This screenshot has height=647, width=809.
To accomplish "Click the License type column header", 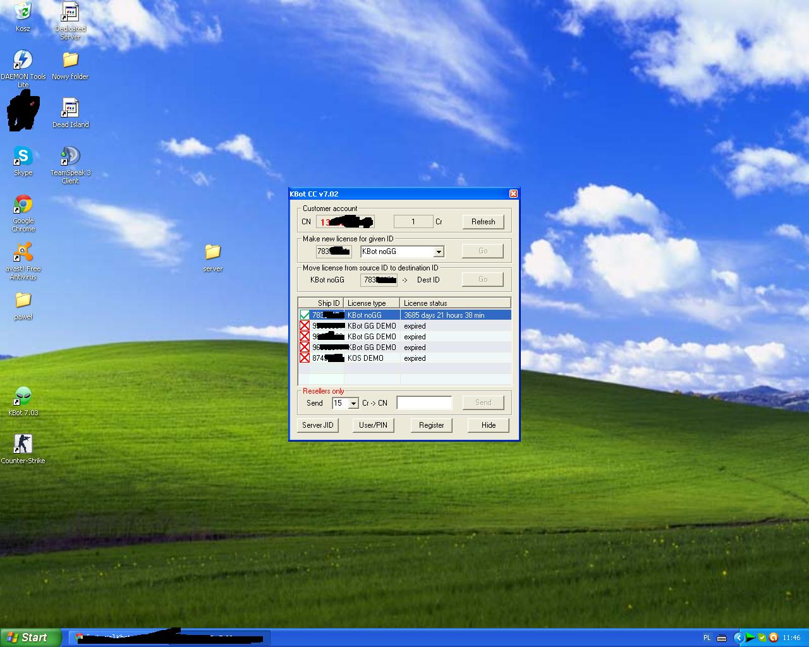I will coord(372,303).
